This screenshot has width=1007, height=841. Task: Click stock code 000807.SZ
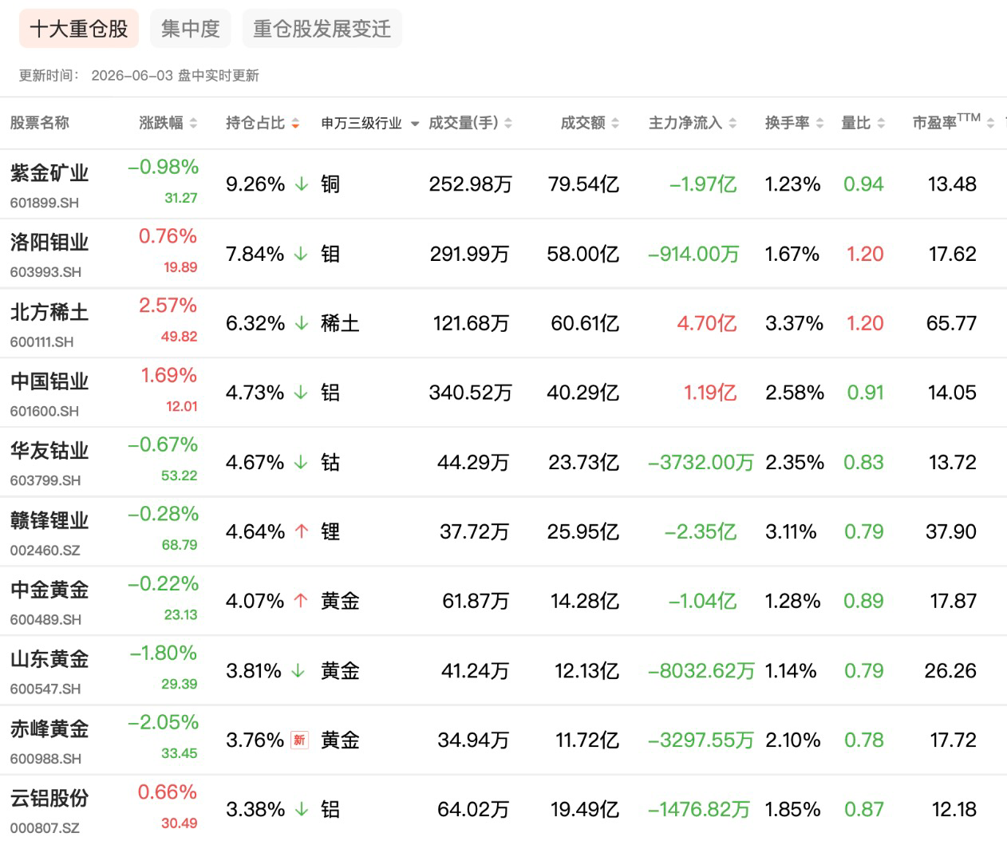tap(45, 828)
